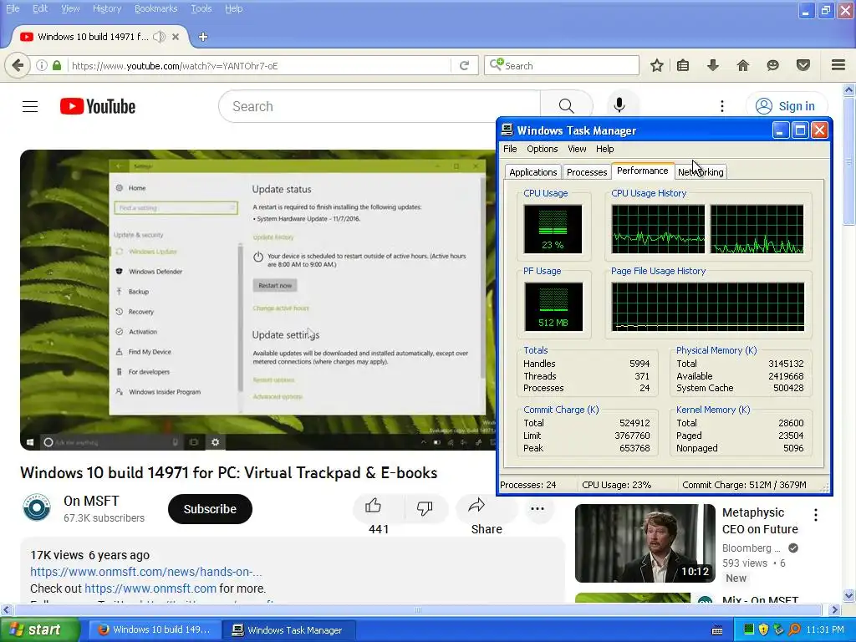Click green CPU meter tray icon
856x642 pixels.
coord(748,629)
